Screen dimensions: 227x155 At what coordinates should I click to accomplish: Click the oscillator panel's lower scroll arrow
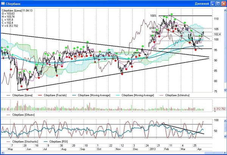pyautogui.click(x=225, y=136)
